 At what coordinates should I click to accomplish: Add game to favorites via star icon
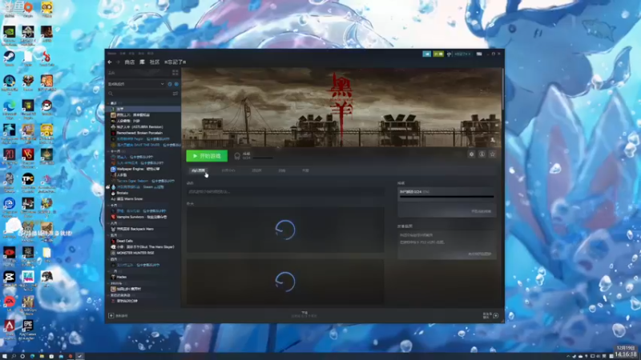click(493, 154)
